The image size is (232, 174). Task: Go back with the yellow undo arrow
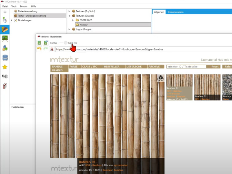pos(39,49)
